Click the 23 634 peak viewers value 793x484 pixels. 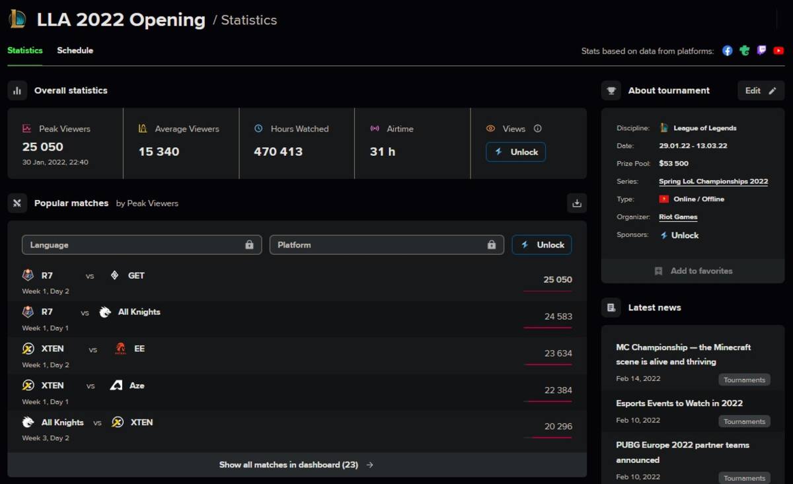(558, 353)
